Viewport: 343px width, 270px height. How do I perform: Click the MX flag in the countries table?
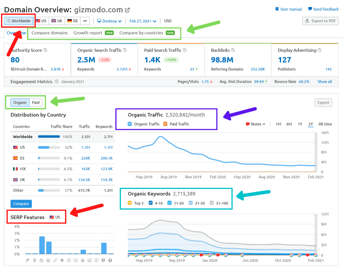[15, 169]
